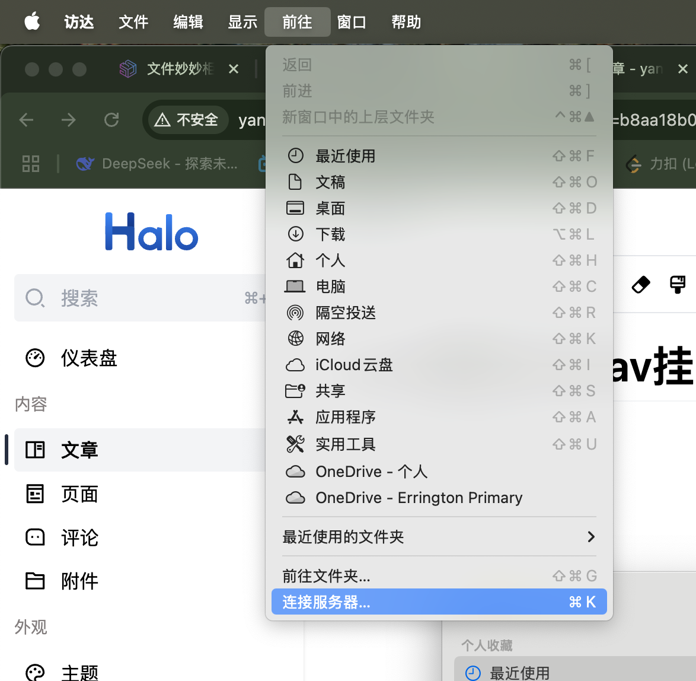Close the first browser tab

234,69
